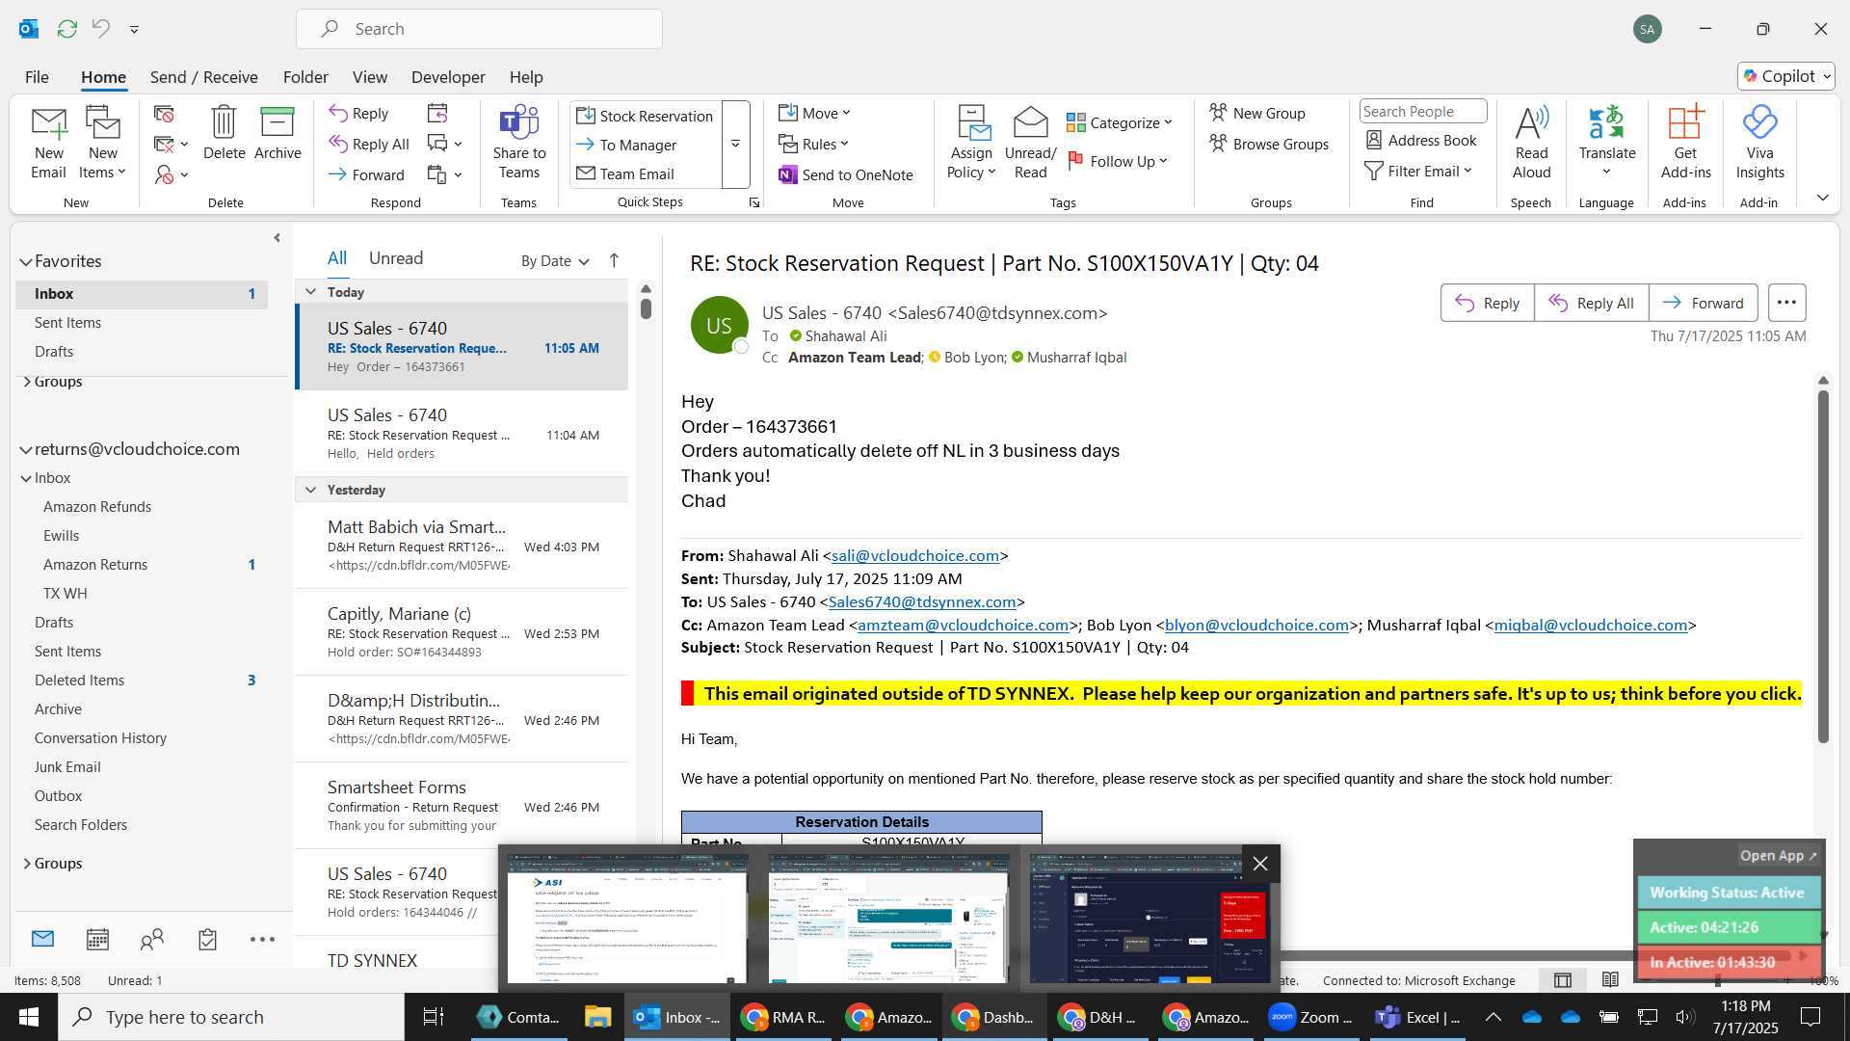Expand the Quick Steps gallery
The height and width of the screenshot is (1041, 1850).
[735, 144]
